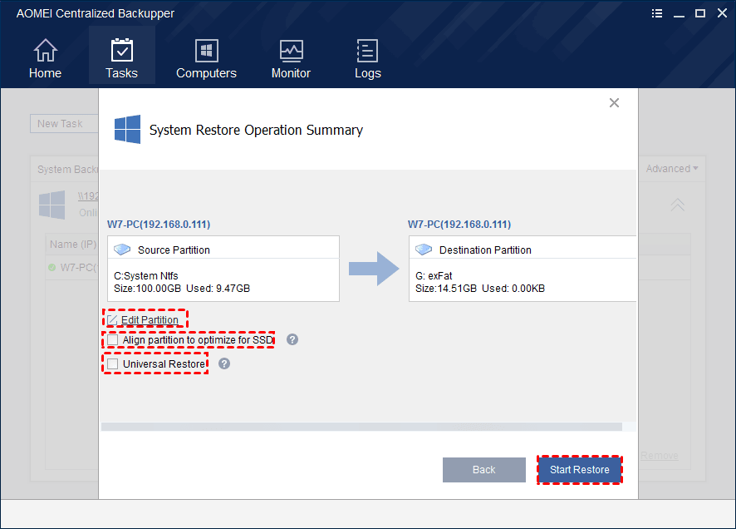The image size is (736, 529).
Task: Click the Start Restore button
Action: 580,470
